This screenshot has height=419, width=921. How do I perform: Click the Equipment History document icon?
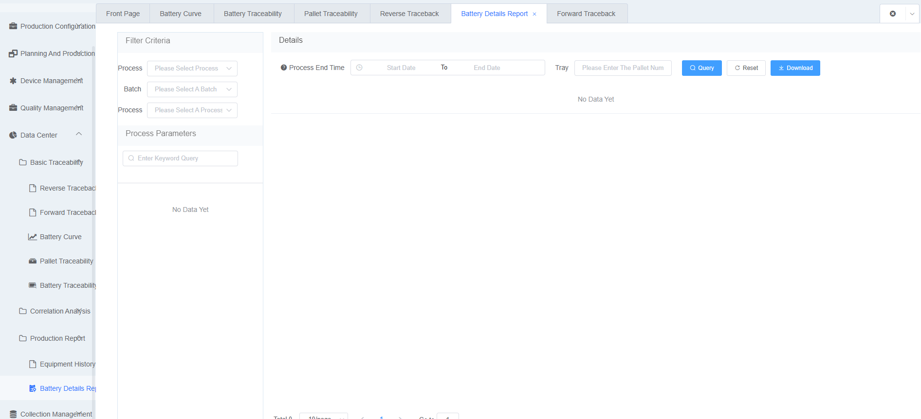[x=33, y=364]
